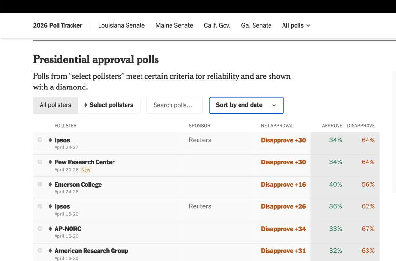Click the SPONSOR column header
This screenshot has width=396, height=261.
tap(199, 126)
